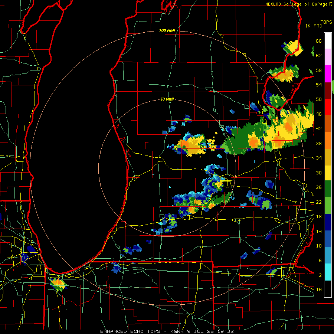This screenshot has height=334, width=334.
Task: Select the light pink legend color band
Action: point(328,57)
